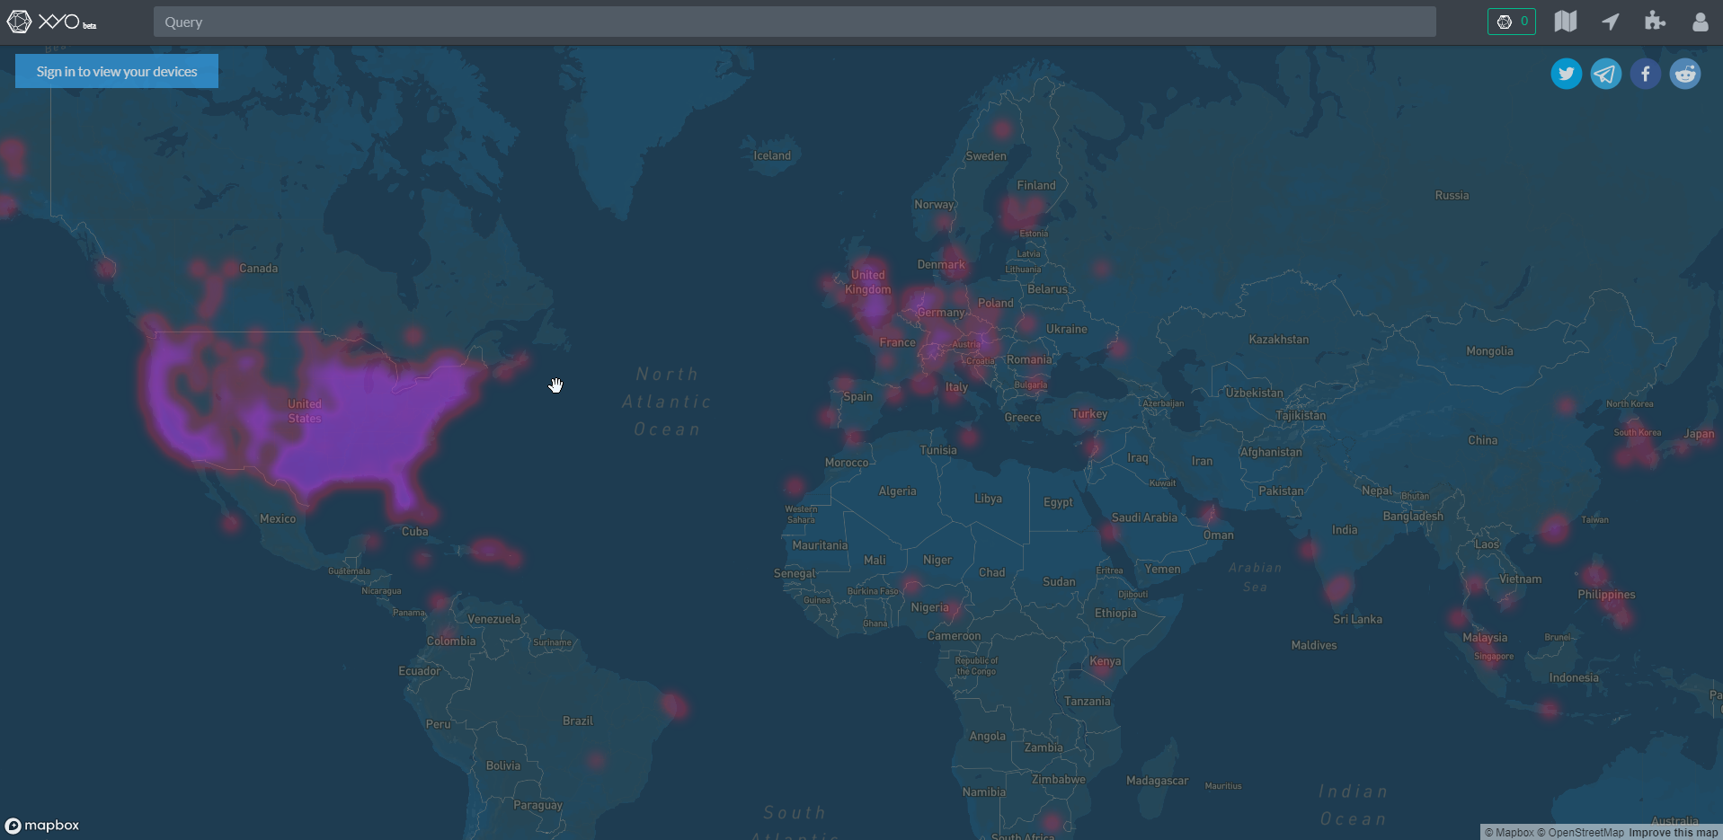Select the United Kingdom map label
The width and height of the screenshot is (1723, 840).
pos(868,282)
